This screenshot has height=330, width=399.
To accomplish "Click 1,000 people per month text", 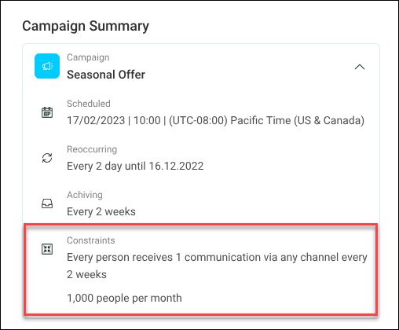I will click(124, 298).
